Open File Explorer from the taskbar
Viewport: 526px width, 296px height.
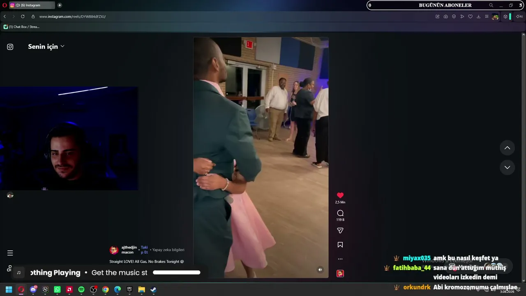pyautogui.click(x=142, y=289)
